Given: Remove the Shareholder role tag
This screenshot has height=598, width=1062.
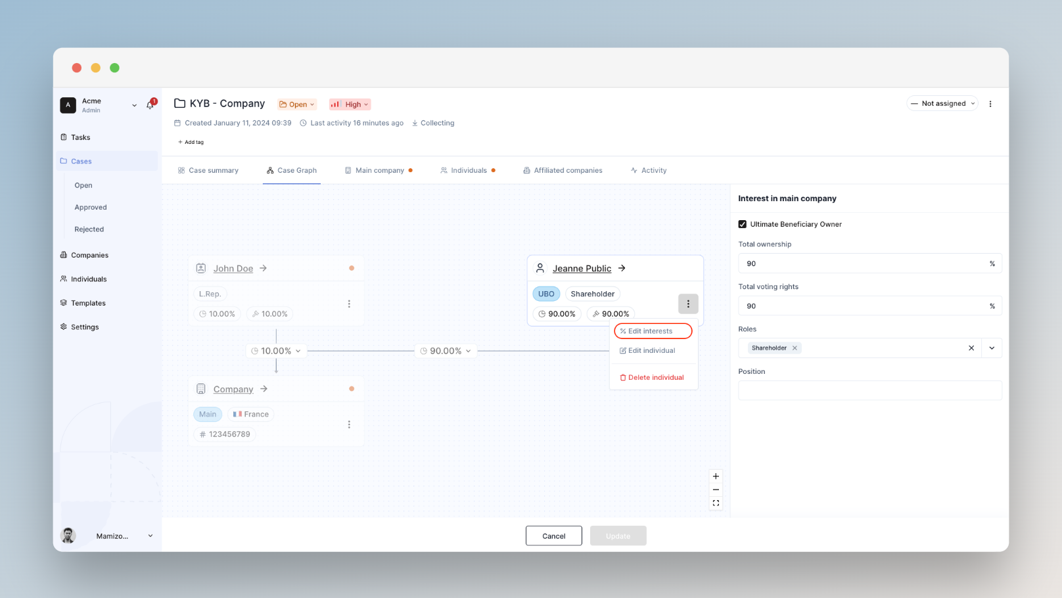Looking at the screenshot, I should (x=795, y=348).
